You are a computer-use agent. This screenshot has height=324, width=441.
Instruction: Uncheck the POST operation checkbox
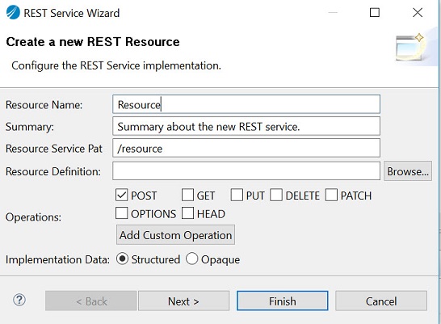point(121,195)
